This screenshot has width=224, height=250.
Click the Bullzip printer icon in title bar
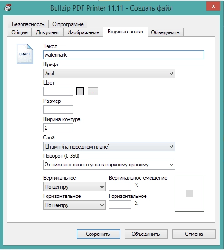point(8,8)
